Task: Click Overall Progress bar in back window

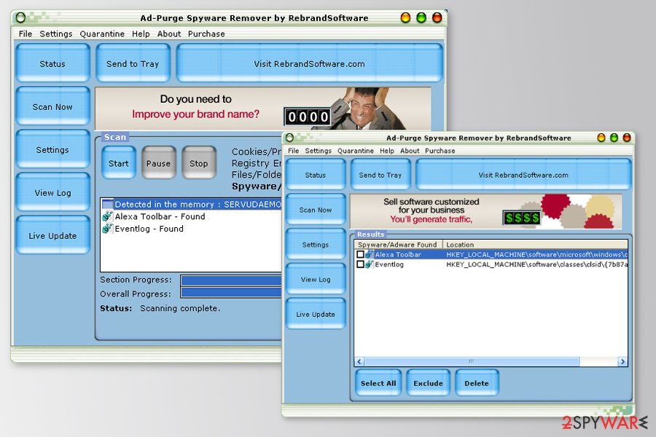Action: 231,293
